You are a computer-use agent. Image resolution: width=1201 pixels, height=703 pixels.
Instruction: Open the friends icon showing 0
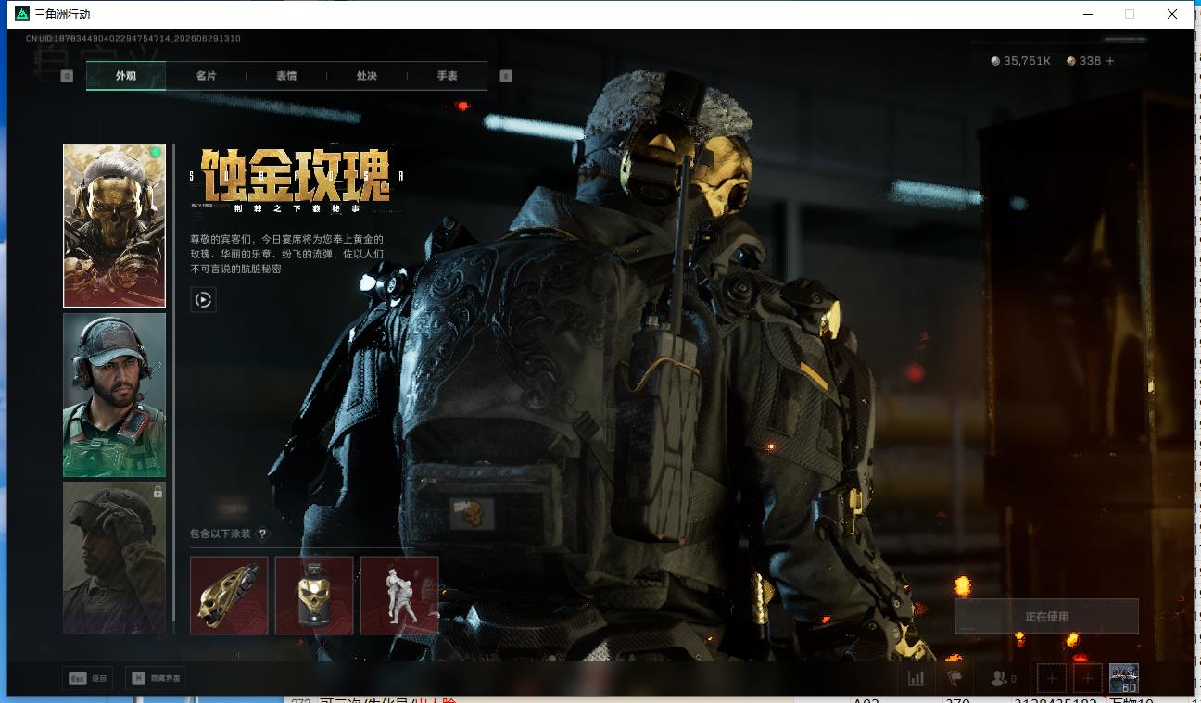tap(1003, 679)
